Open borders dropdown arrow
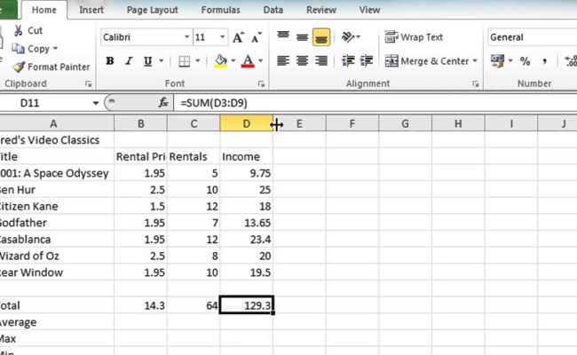577x355 pixels. point(197,60)
